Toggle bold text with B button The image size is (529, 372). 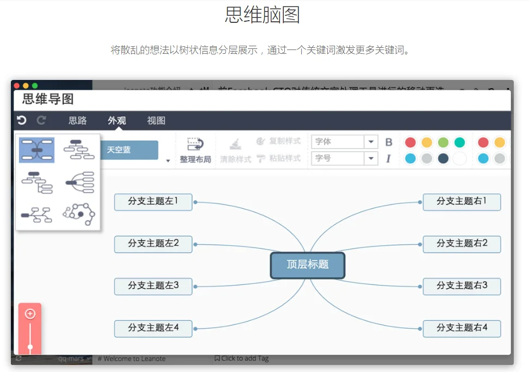389,142
